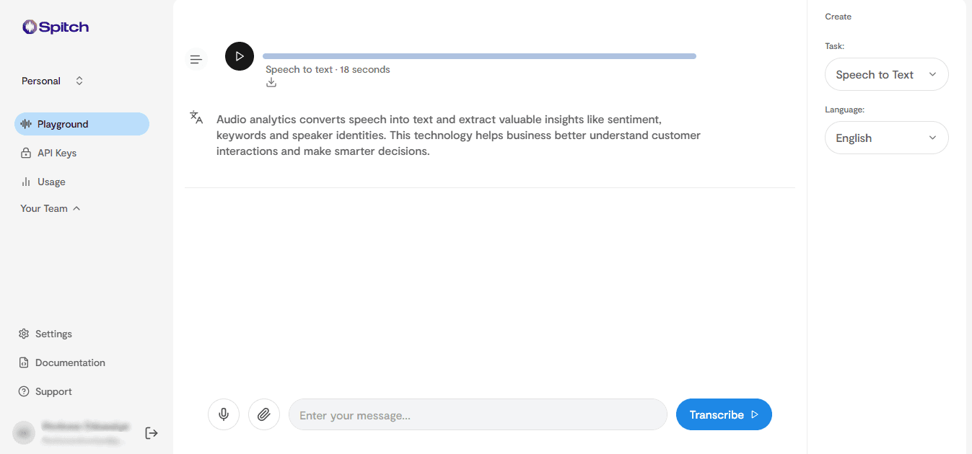Click the Transcribe button
The height and width of the screenshot is (454, 972).
(724, 414)
